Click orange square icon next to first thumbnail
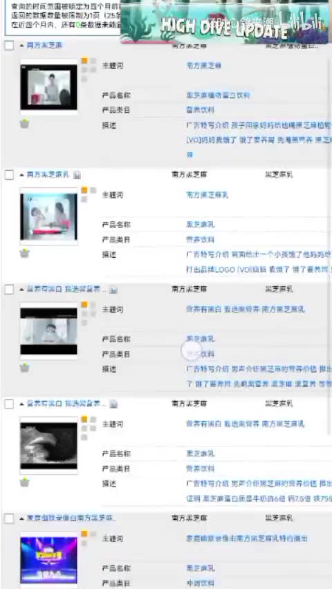This screenshot has height=589, width=332. click(84, 60)
